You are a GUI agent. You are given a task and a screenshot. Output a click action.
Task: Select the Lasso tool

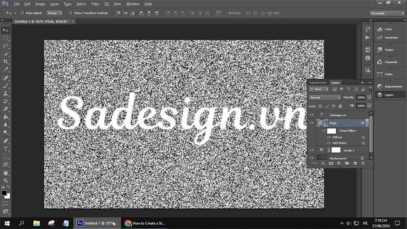(x=6, y=46)
